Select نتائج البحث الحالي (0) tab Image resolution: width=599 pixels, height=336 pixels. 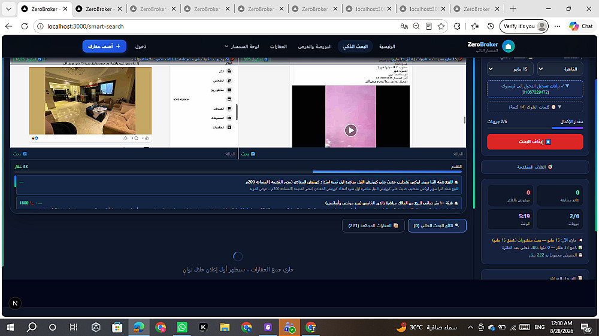click(437, 225)
